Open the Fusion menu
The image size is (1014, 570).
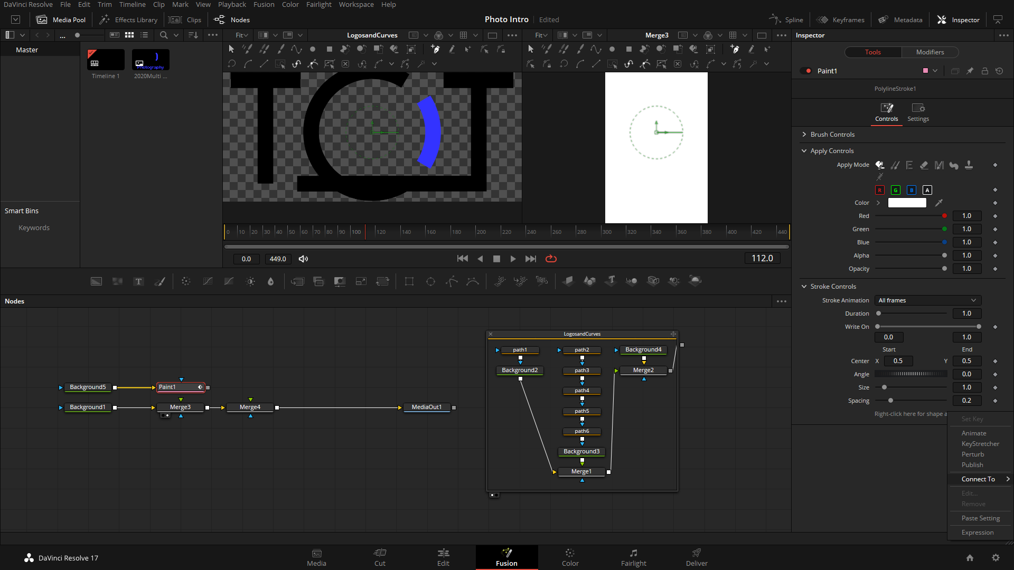264,5
